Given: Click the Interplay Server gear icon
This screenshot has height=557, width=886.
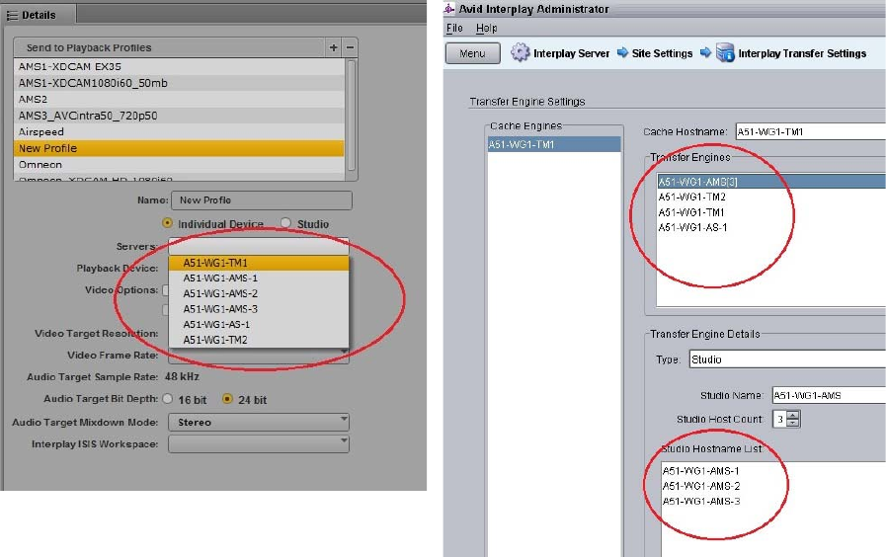Looking at the screenshot, I should (520, 52).
